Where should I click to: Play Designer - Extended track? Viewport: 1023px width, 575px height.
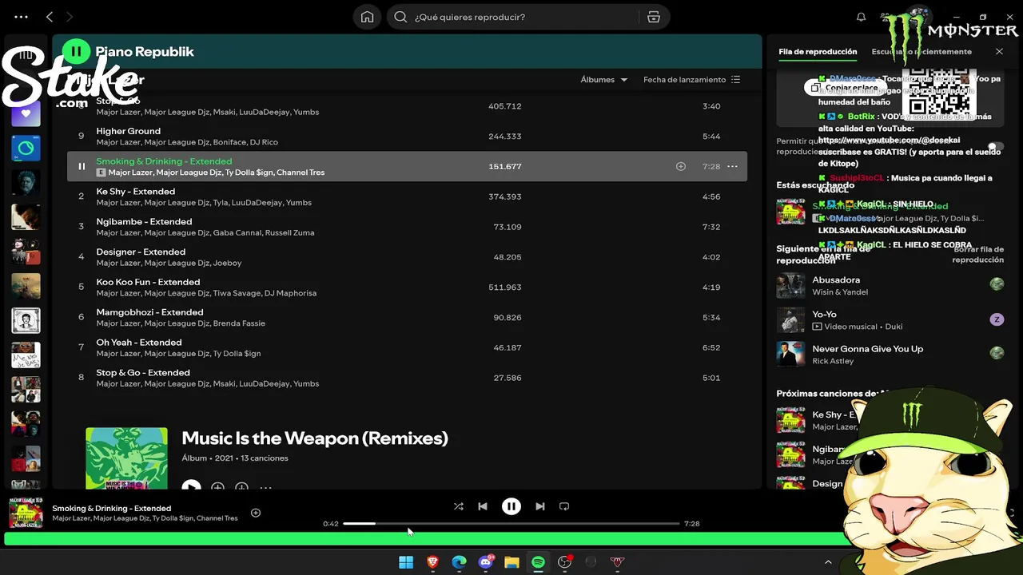click(x=408, y=257)
